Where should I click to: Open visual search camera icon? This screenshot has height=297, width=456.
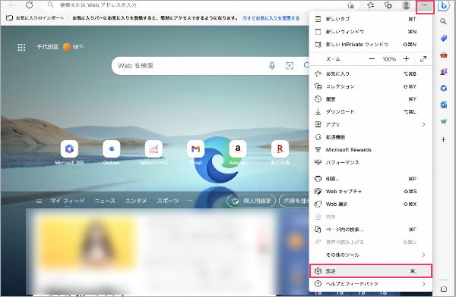(290, 66)
